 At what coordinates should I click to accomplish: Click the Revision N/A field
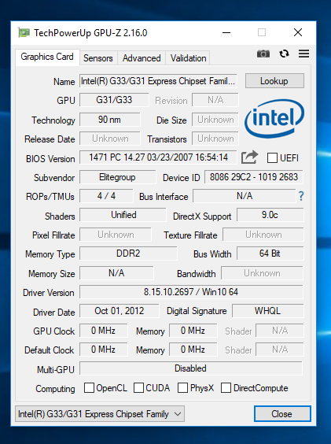215,100
